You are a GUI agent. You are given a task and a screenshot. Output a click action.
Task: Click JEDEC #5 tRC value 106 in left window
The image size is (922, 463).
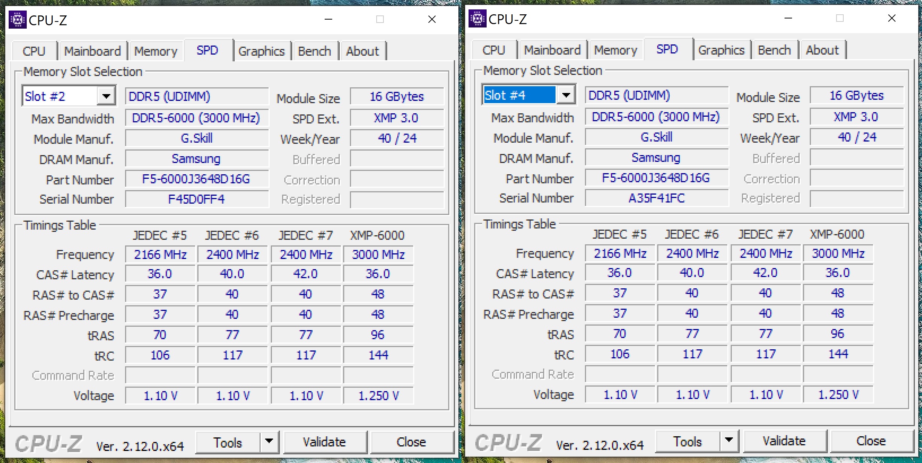160,355
